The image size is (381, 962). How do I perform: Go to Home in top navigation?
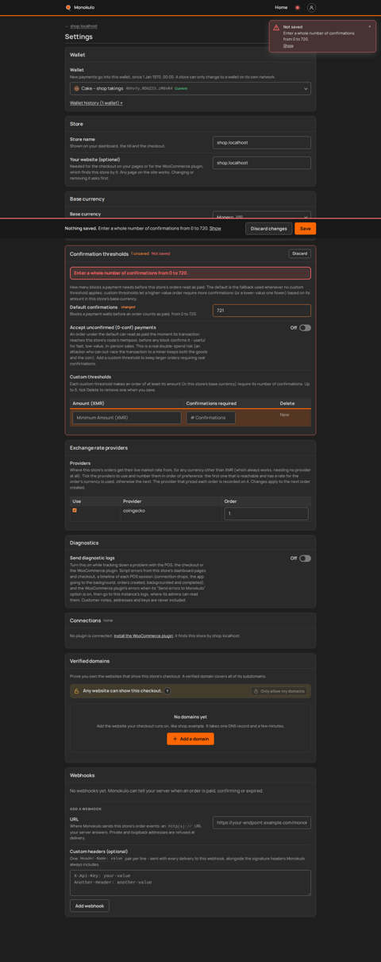point(281,7)
